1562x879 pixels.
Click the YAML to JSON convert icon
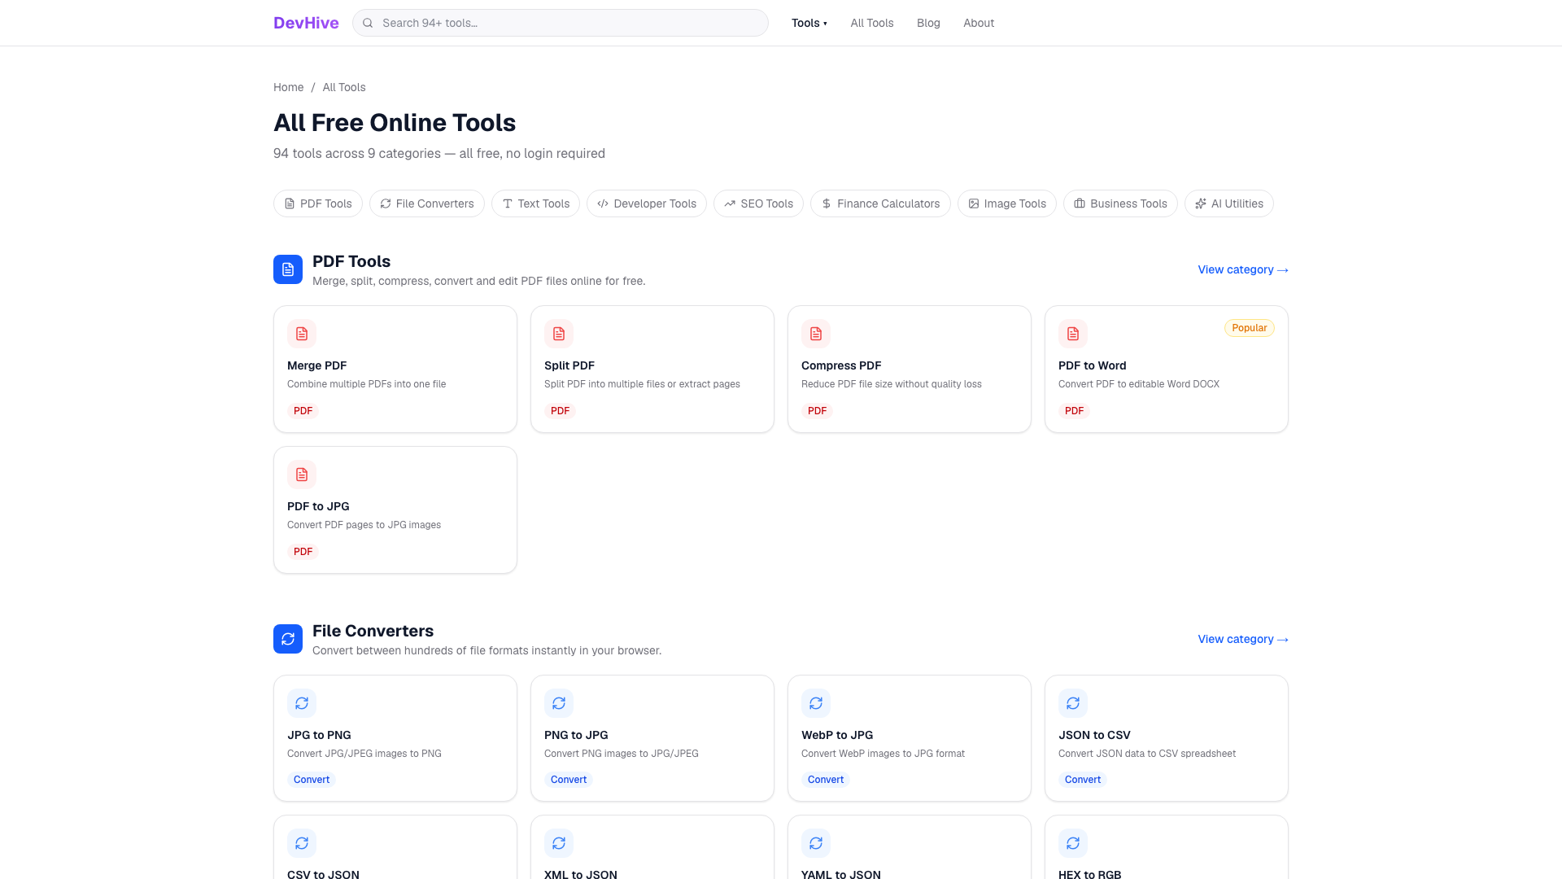pyautogui.click(x=816, y=843)
